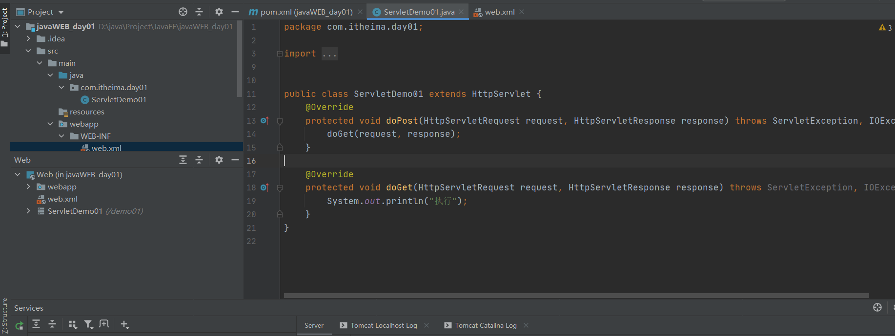The image size is (895, 336).
Task: Click the HttpServlet class name on line 11
Action: pyautogui.click(x=501, y=94)
